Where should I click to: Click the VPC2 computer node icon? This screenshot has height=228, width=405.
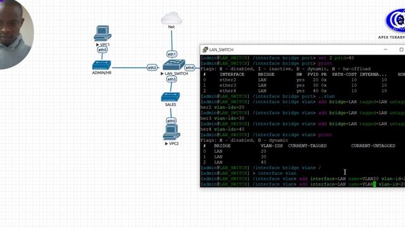tap(171, 132)
